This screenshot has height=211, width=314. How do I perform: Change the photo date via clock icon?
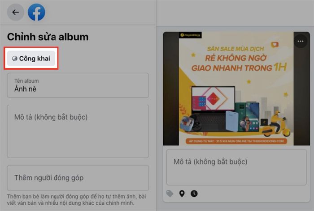pyautogui.click(x=194, y=194)
